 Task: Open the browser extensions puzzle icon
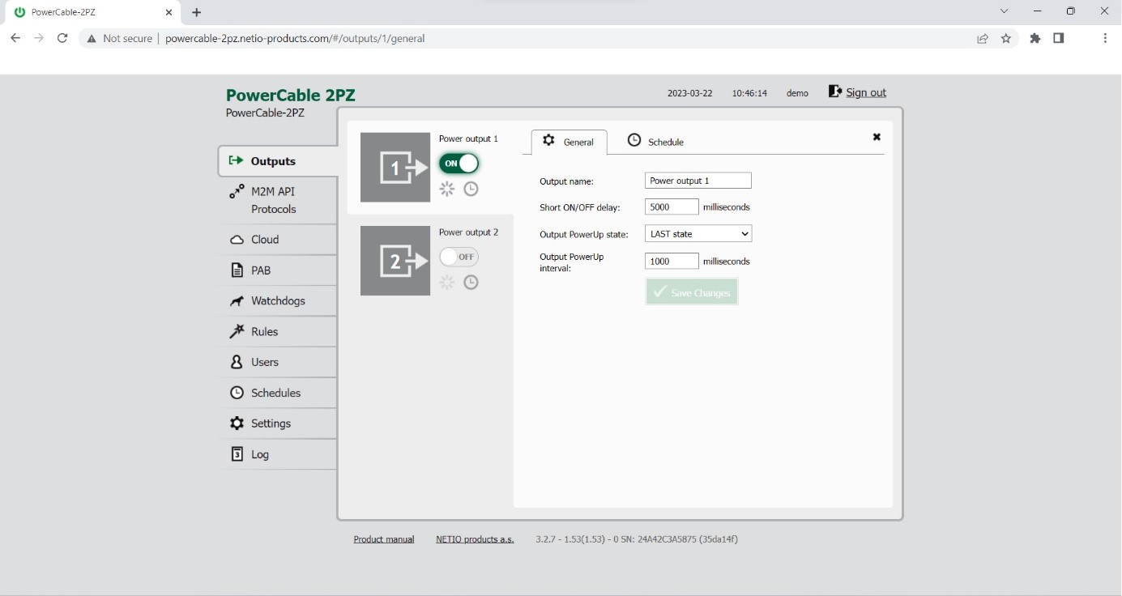point(1035,38)
